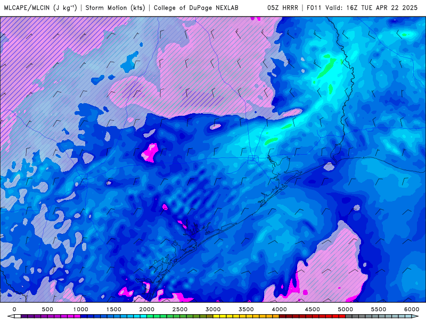Click the F011 Valid: 16Z TUE APR 22 2025 text
The width and height of the screenshot is (426, 319).
362,7
